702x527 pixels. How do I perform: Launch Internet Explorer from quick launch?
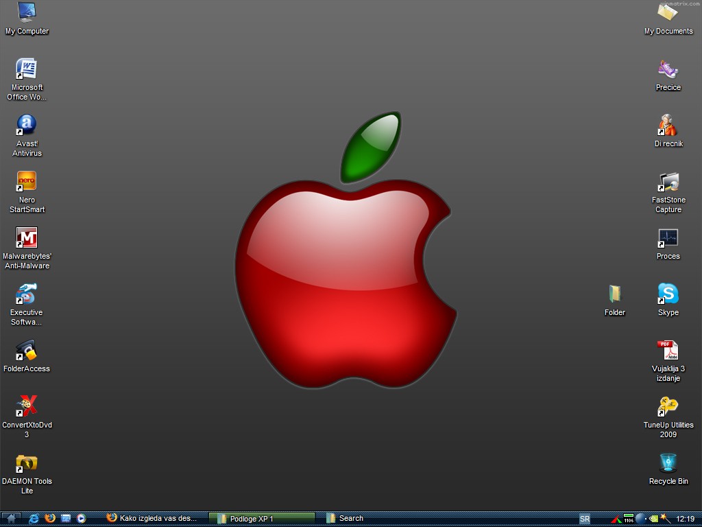point(34,519)
